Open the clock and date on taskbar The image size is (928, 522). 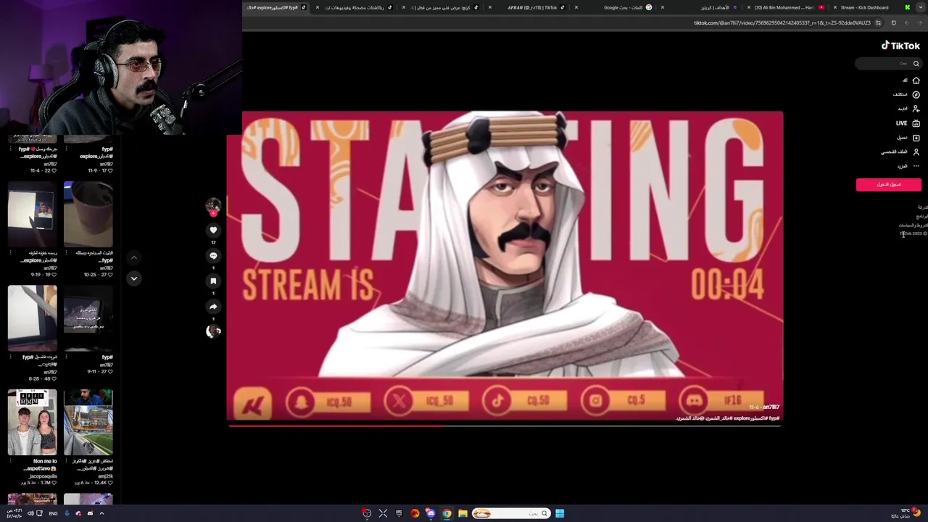(14, 513)
